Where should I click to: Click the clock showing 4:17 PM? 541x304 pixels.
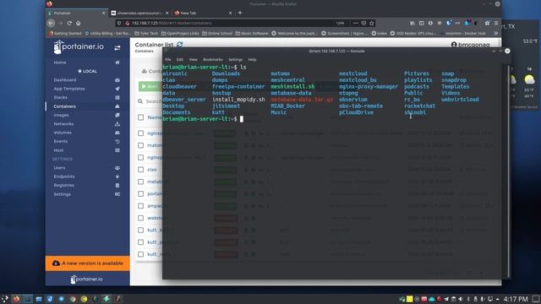(x=516, y=299)
